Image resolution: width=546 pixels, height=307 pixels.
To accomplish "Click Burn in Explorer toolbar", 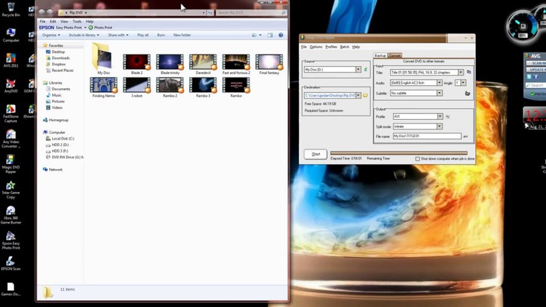I will (x=161, y=35).
